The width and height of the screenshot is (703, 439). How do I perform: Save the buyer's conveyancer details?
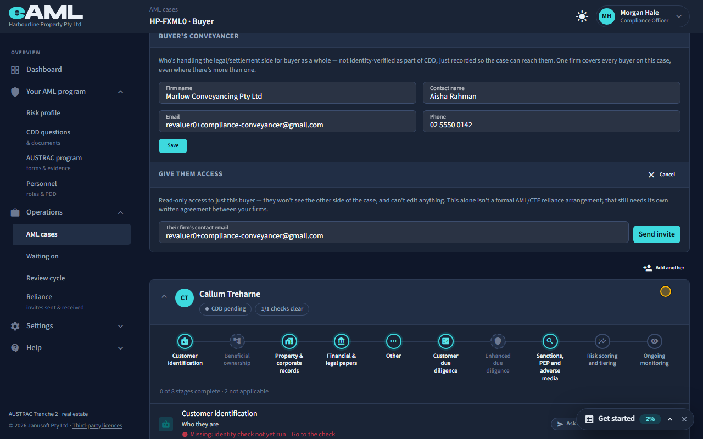(x=173, y=146)
